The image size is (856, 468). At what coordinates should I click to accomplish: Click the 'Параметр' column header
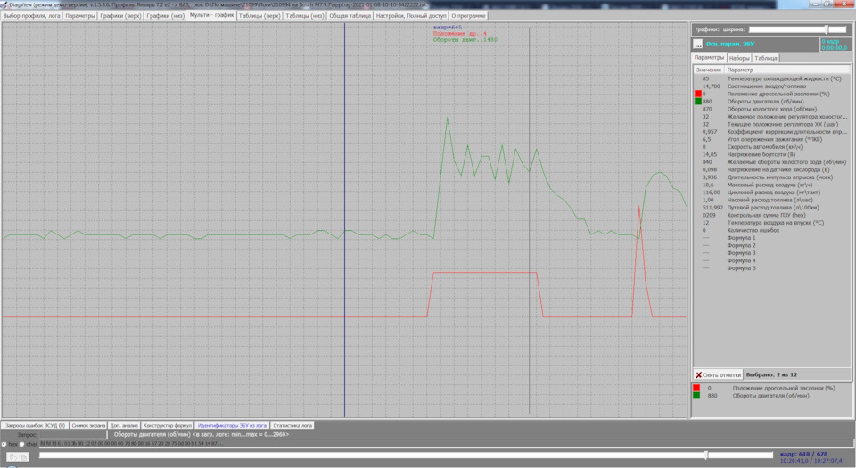coord(786,70)
